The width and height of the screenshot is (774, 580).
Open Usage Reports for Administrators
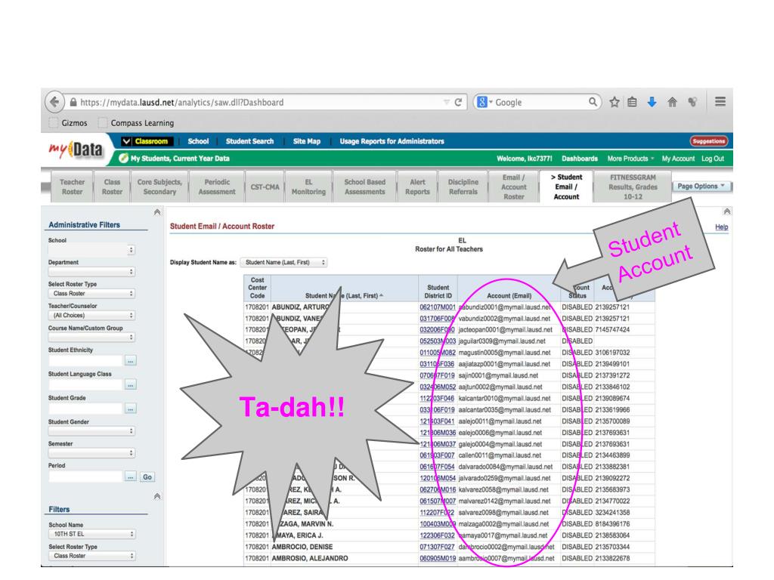[x=392, y=141]
